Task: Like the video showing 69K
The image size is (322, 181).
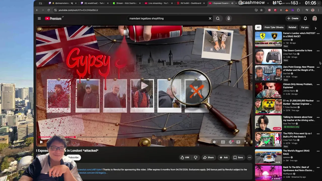Action: tap(185, 157)
